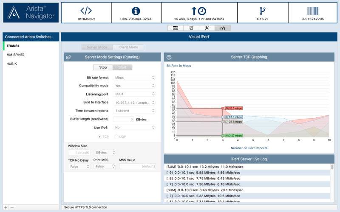Switch to Client Mode tab
Screen dimensions: 340x212
(x=128, y=47)
